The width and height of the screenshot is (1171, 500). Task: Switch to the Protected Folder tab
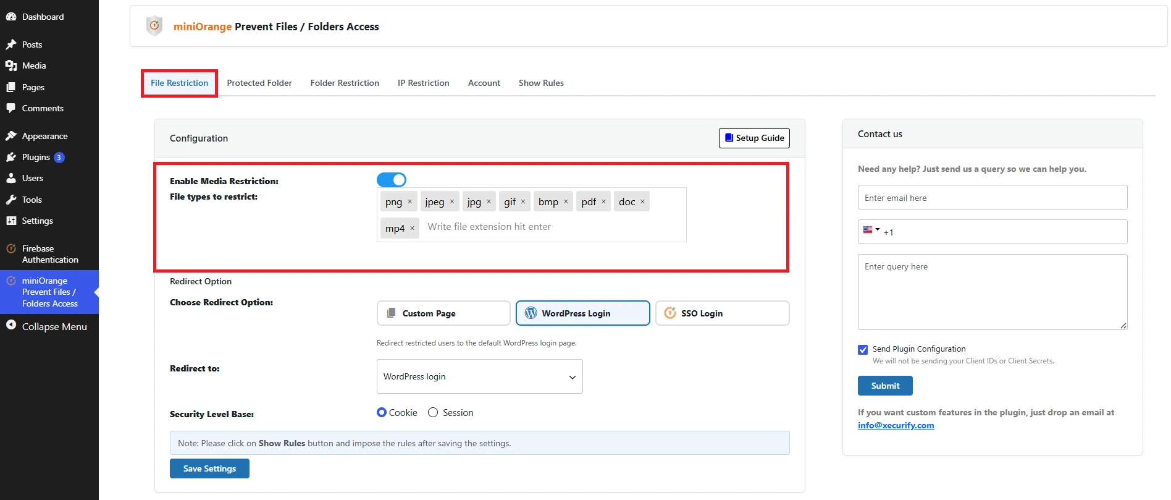tap(259, 83)
